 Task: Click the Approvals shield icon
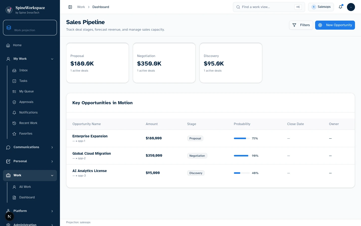coord(14,102)
